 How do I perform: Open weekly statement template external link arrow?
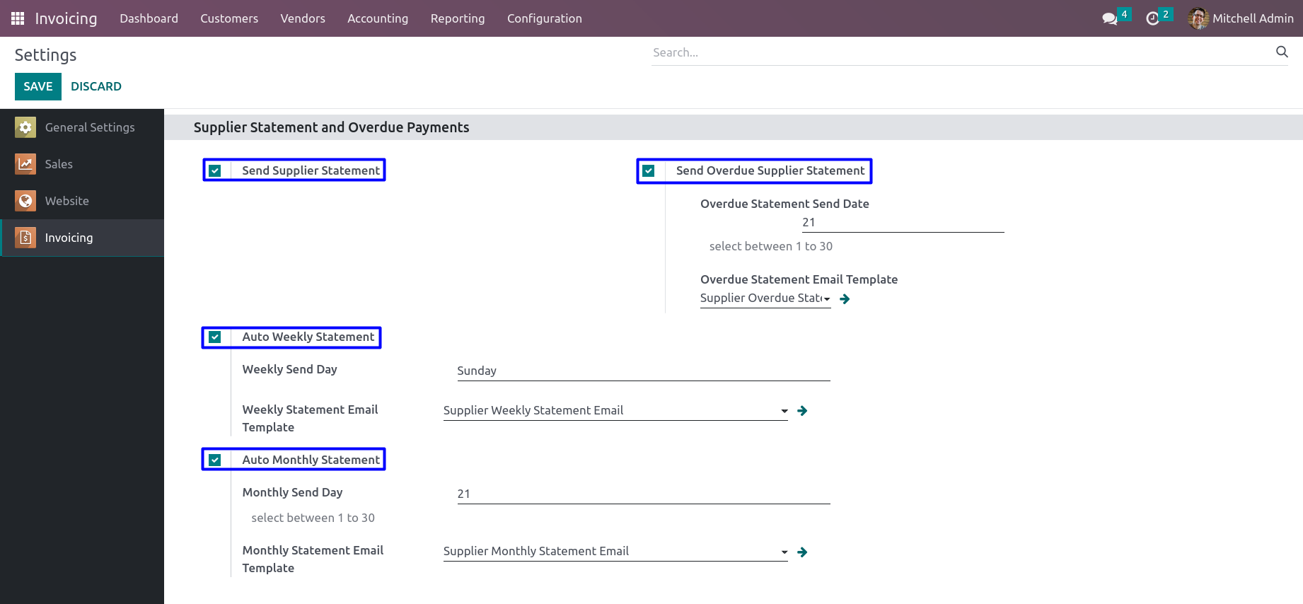(802, 411)
